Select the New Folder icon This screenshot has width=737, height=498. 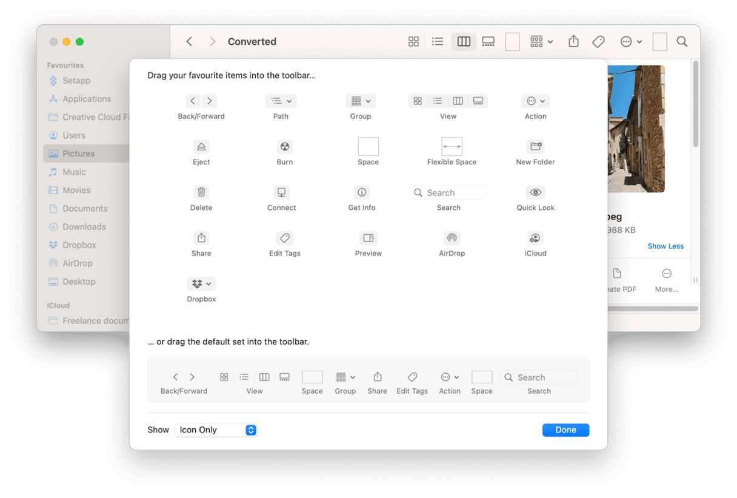pyautogui.click(x=535, y=147)
